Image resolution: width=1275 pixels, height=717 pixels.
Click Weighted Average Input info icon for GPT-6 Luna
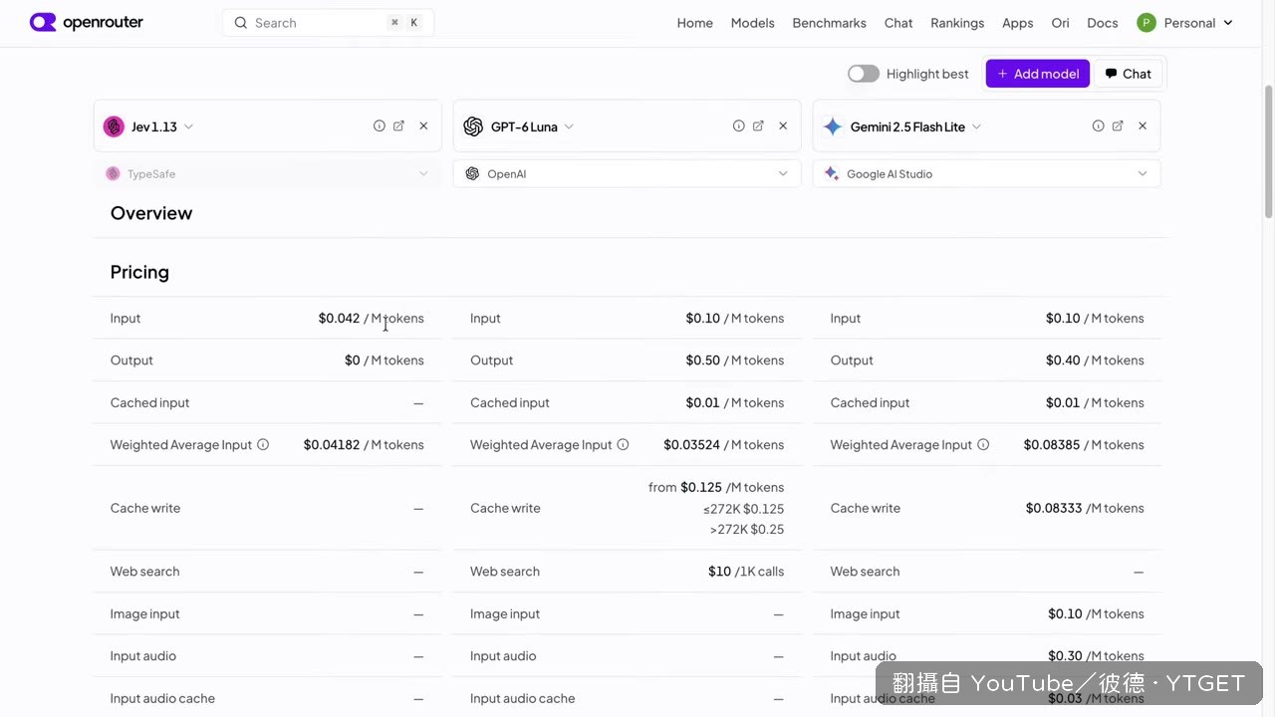point(623,445)
